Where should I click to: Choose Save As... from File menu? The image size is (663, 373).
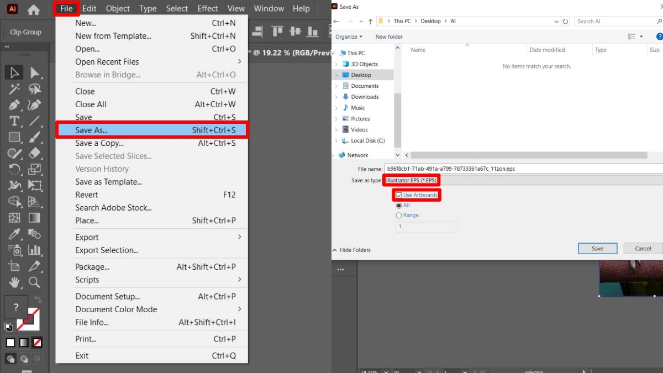[x=152, y=130]
